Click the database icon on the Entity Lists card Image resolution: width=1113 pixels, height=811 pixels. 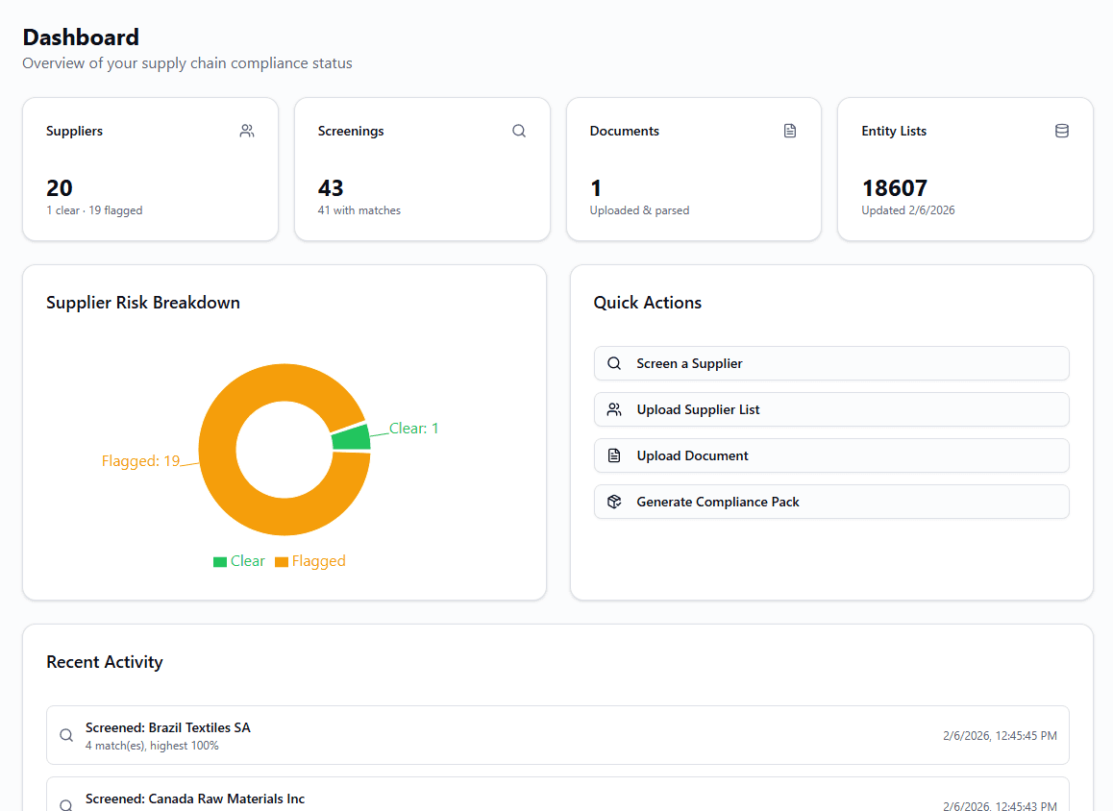[1062, 131]
